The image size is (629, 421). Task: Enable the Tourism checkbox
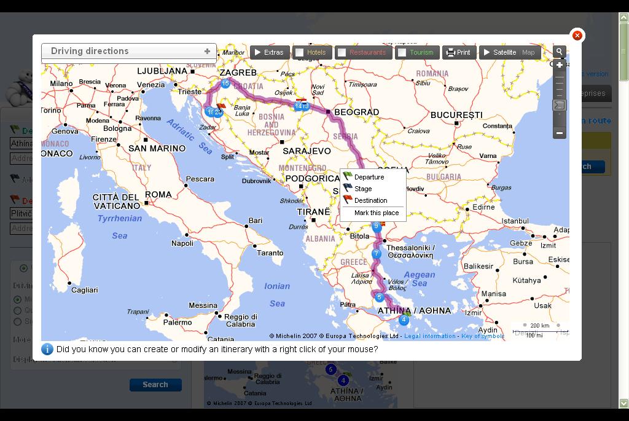pyautogui.click(x=402, y=53)
